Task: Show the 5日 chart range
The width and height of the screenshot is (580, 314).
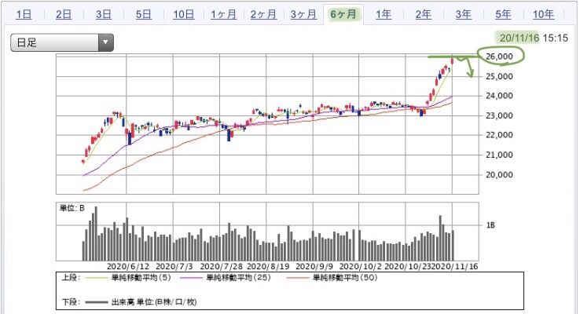Action: point(144,14)
